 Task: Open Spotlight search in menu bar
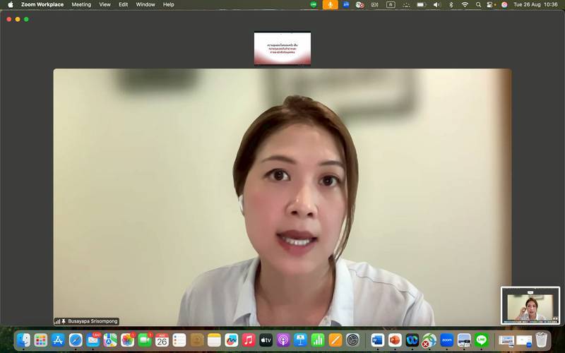tap(478, 4)
